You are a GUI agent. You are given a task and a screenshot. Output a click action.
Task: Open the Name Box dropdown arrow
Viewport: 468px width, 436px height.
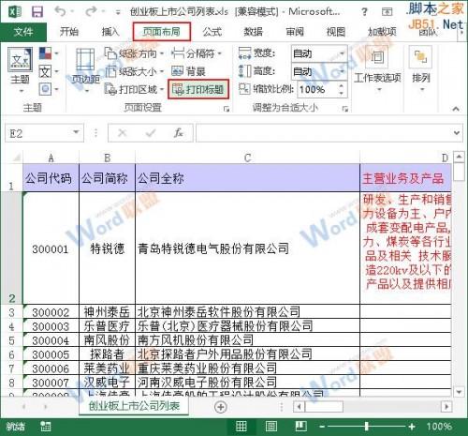coord(76,132)
